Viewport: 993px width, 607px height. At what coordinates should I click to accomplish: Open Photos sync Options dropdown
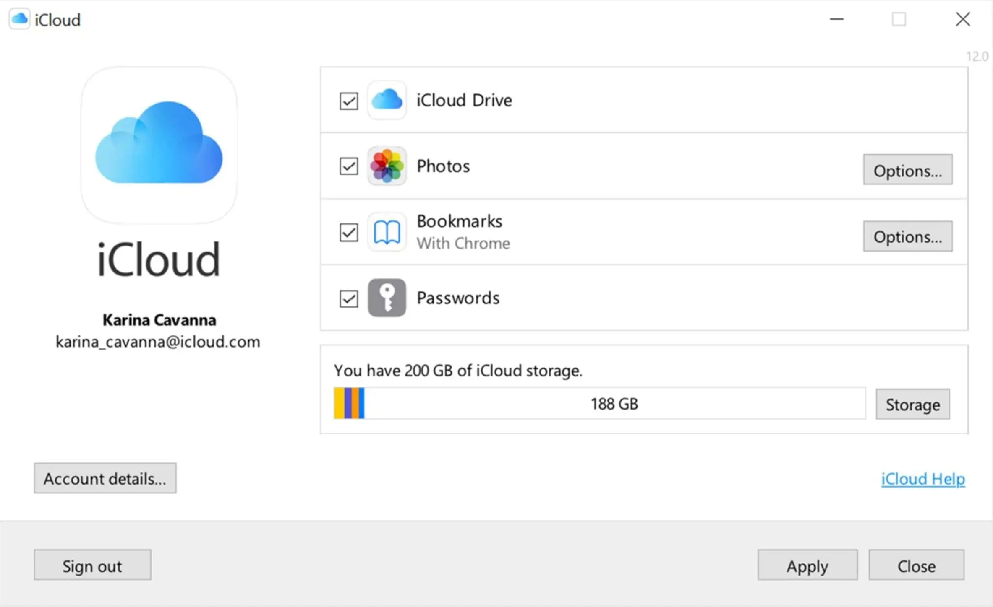909,171
